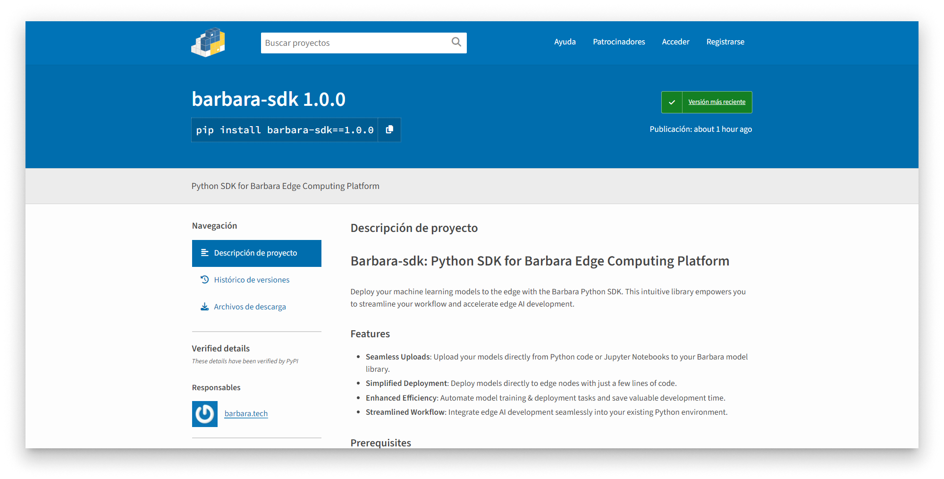Visit the barbara.tech website link
Screen dimensions: 944x479
[245, 413]
